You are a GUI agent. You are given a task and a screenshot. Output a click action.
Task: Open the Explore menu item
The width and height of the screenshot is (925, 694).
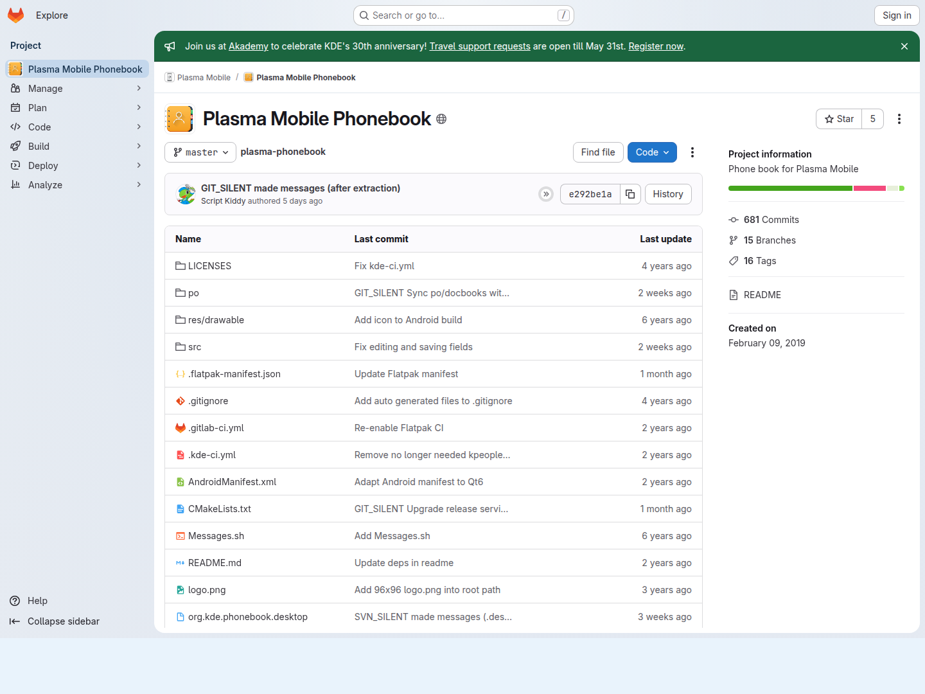[x=52, y=15]
